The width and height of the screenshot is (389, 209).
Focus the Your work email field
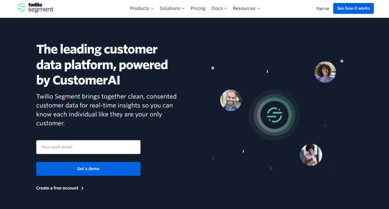point(88,147)
